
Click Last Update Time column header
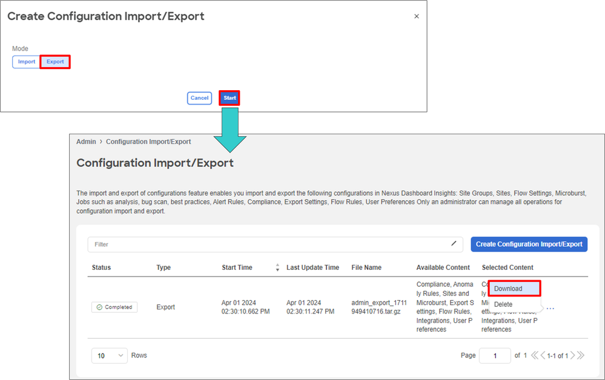pos(312,267)
